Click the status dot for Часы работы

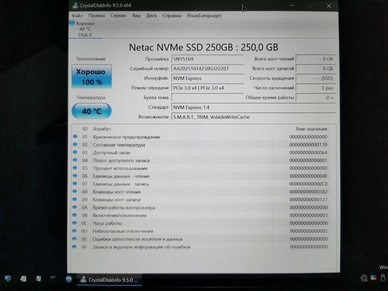point(74,223)
